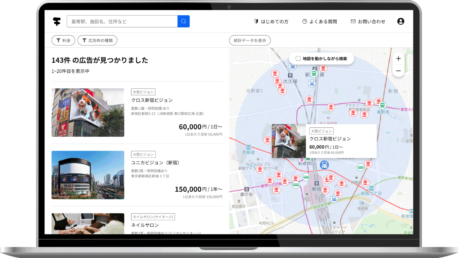Viewport: 458px width, 258px height.
Task: Open クロス新宿ビジョン listing title
Action: [152, 100]
